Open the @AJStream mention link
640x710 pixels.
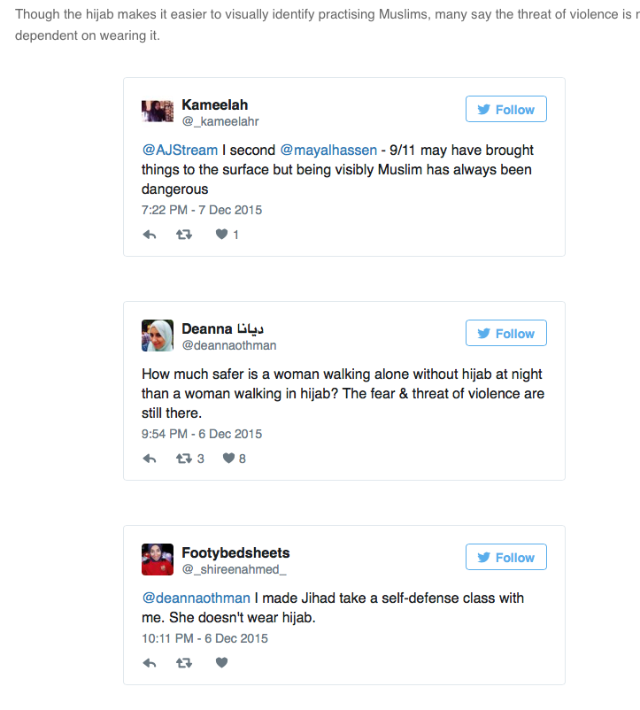[180, 150]
